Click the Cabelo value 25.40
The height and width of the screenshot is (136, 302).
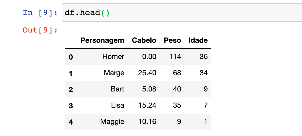click(x=147, y=73)
